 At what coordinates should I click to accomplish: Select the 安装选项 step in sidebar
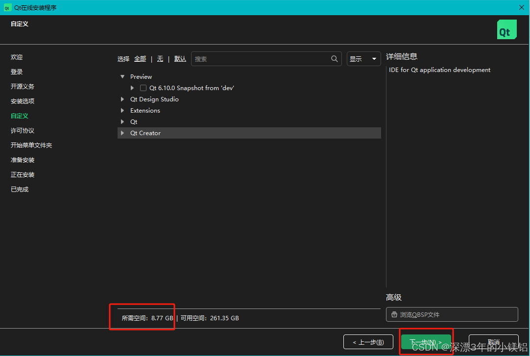click(x=23, y=101)
